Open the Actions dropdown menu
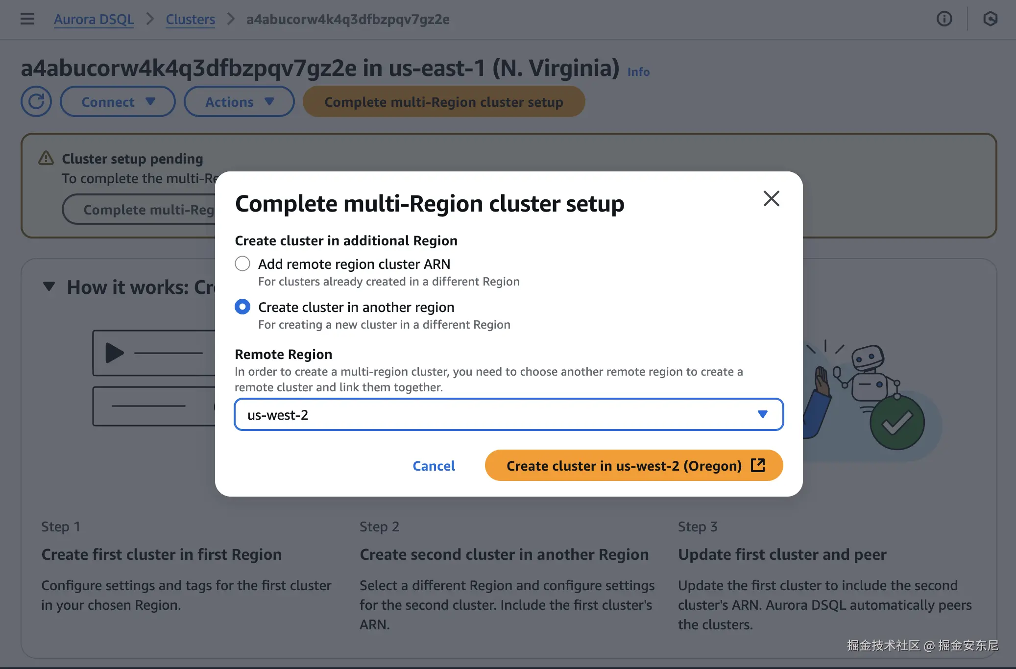 (x=239, y=102)
